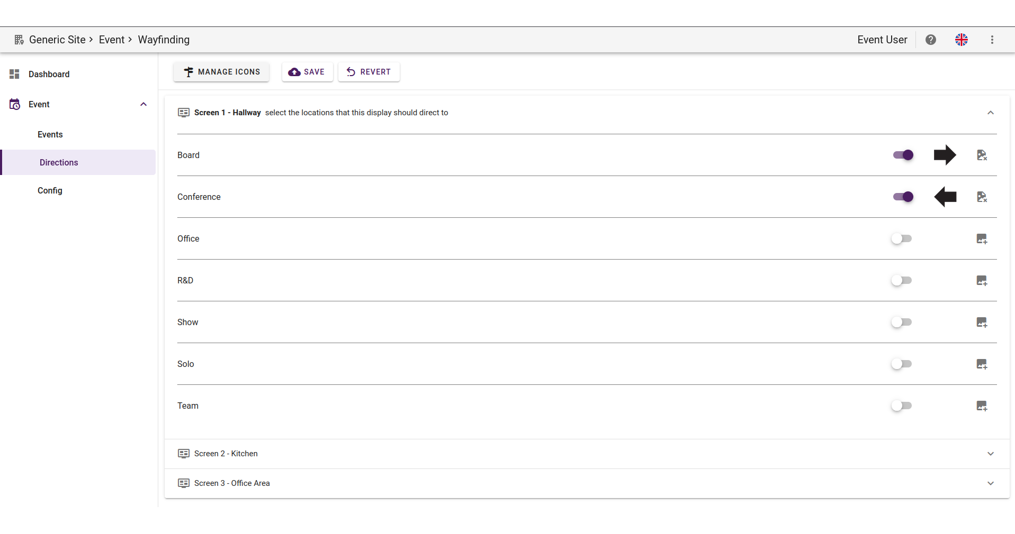Click the remove icon for Board row
Viewport: 1015px width, 534px height.
coord(982,155)
